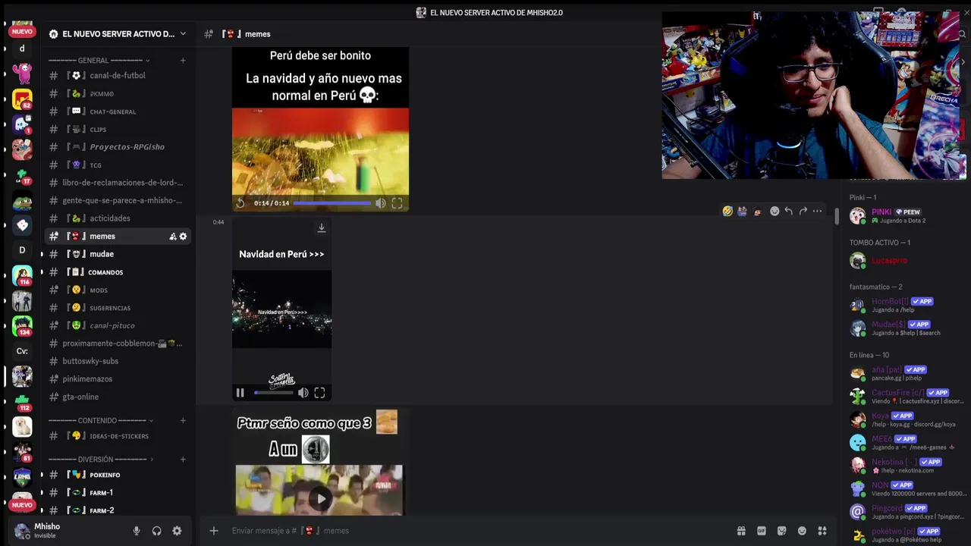Reply to message with left arrow icon
Image resolution: width=971 pixels, height=546 pixels.
coord(789,212)
